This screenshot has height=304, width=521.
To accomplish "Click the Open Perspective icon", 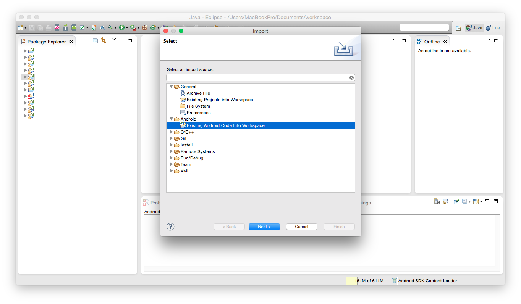I will 458,28.
